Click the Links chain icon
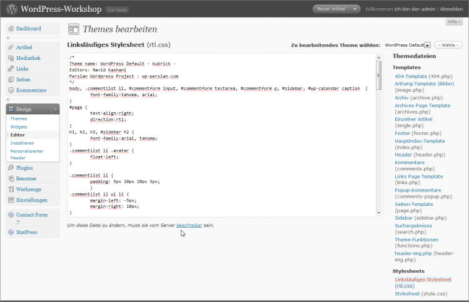Screen dimensions: 469x302 tap(11, 69)
